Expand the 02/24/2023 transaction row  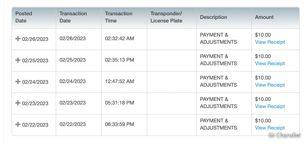click(x=18, y=81)
